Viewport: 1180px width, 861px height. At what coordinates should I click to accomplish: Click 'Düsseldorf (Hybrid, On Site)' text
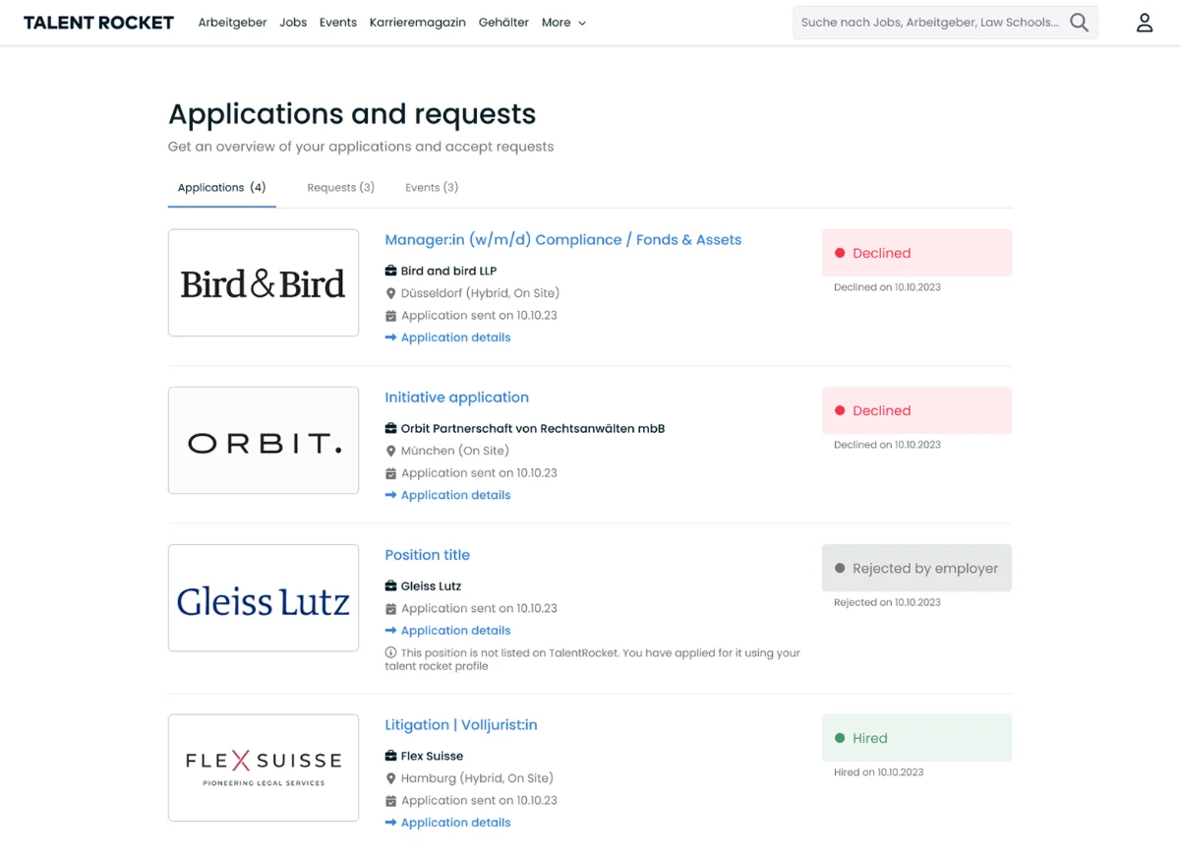click(x=480, y=293)
